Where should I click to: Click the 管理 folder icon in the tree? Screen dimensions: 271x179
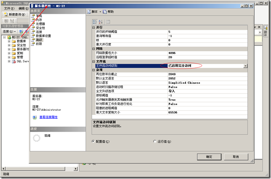[x=14, y=57]
